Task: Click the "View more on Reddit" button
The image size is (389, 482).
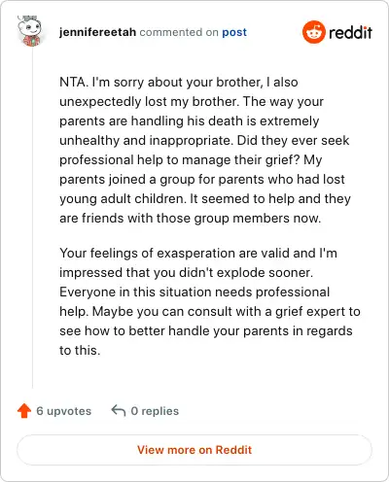Action: click(x=194, y=450)
